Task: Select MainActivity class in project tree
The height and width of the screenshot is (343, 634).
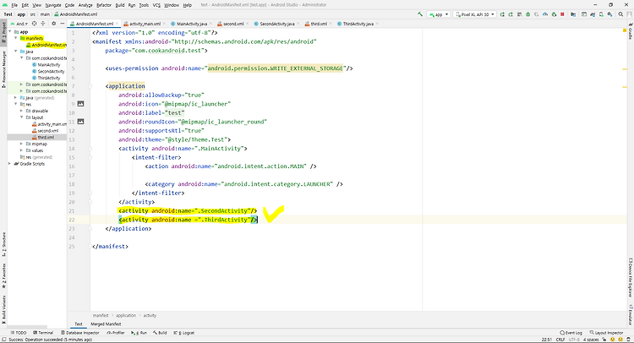Action: click(x=46, y=65)
